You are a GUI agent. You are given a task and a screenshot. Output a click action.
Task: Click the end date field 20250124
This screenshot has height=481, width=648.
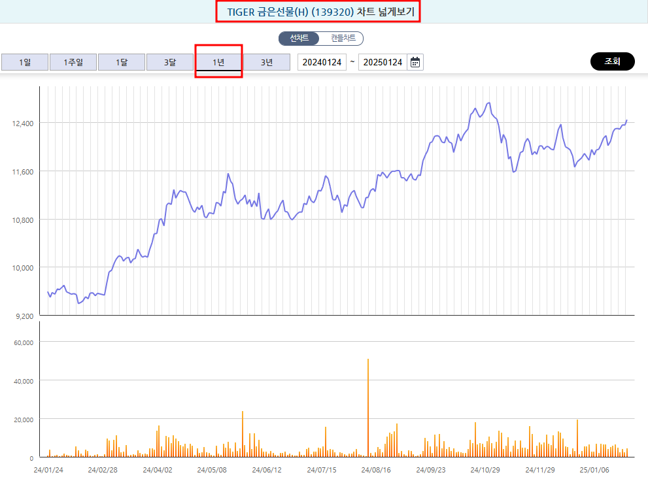(383, 62)
